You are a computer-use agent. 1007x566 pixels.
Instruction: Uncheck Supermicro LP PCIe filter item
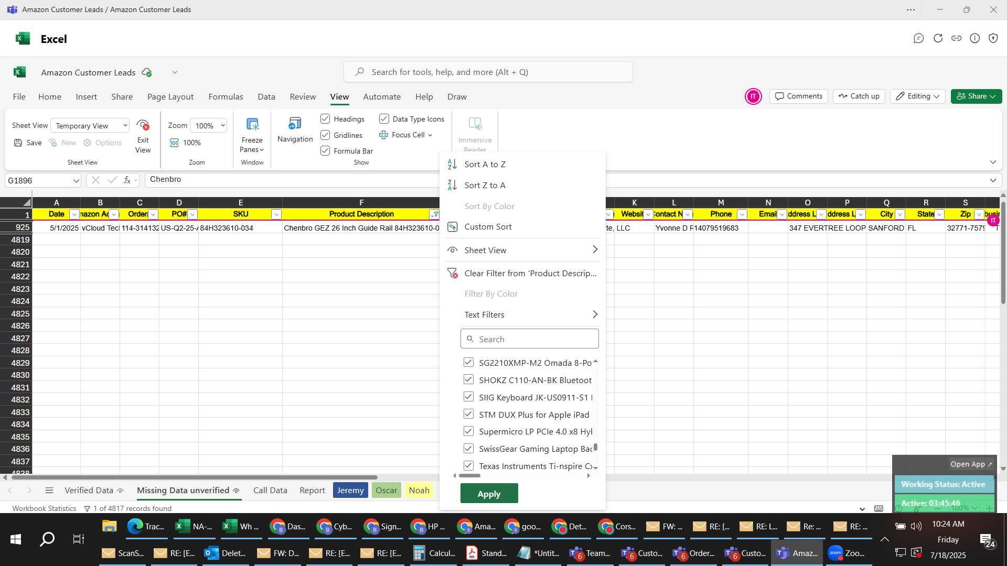point(468,431)
